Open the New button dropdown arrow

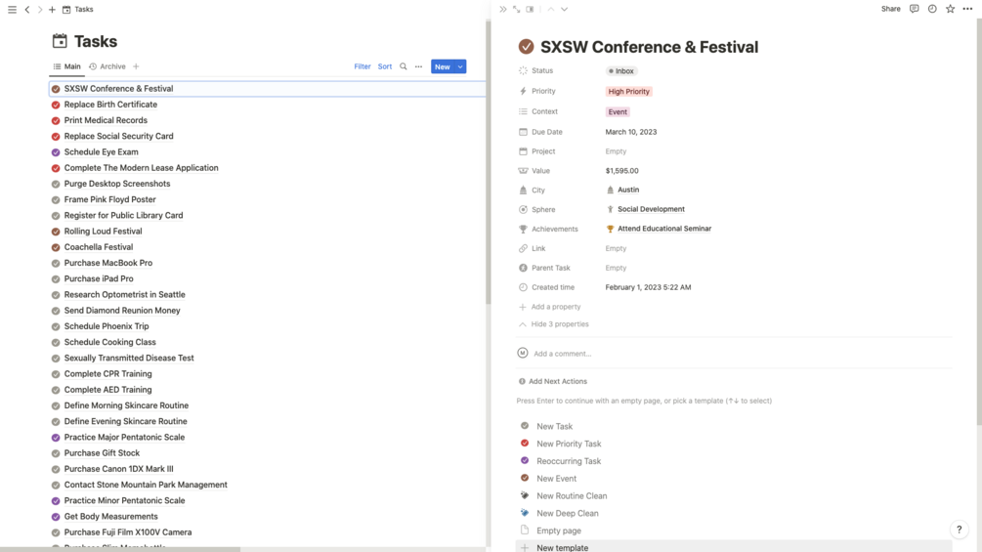pos(460,66)
